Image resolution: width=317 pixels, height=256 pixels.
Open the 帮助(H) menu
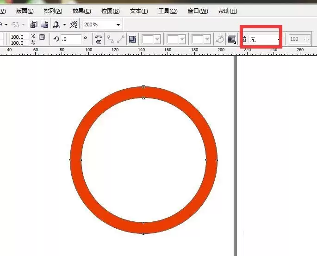[228, 11]
